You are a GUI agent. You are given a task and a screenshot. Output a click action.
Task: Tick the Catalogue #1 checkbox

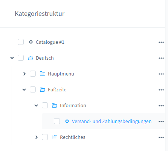[x=21, y=42]
